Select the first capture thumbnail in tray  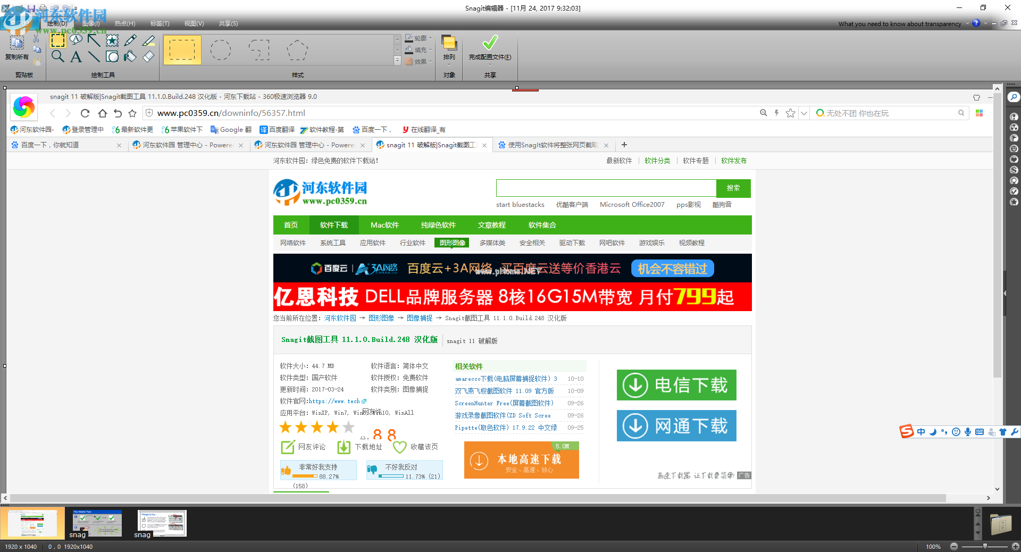pos(32,523)
